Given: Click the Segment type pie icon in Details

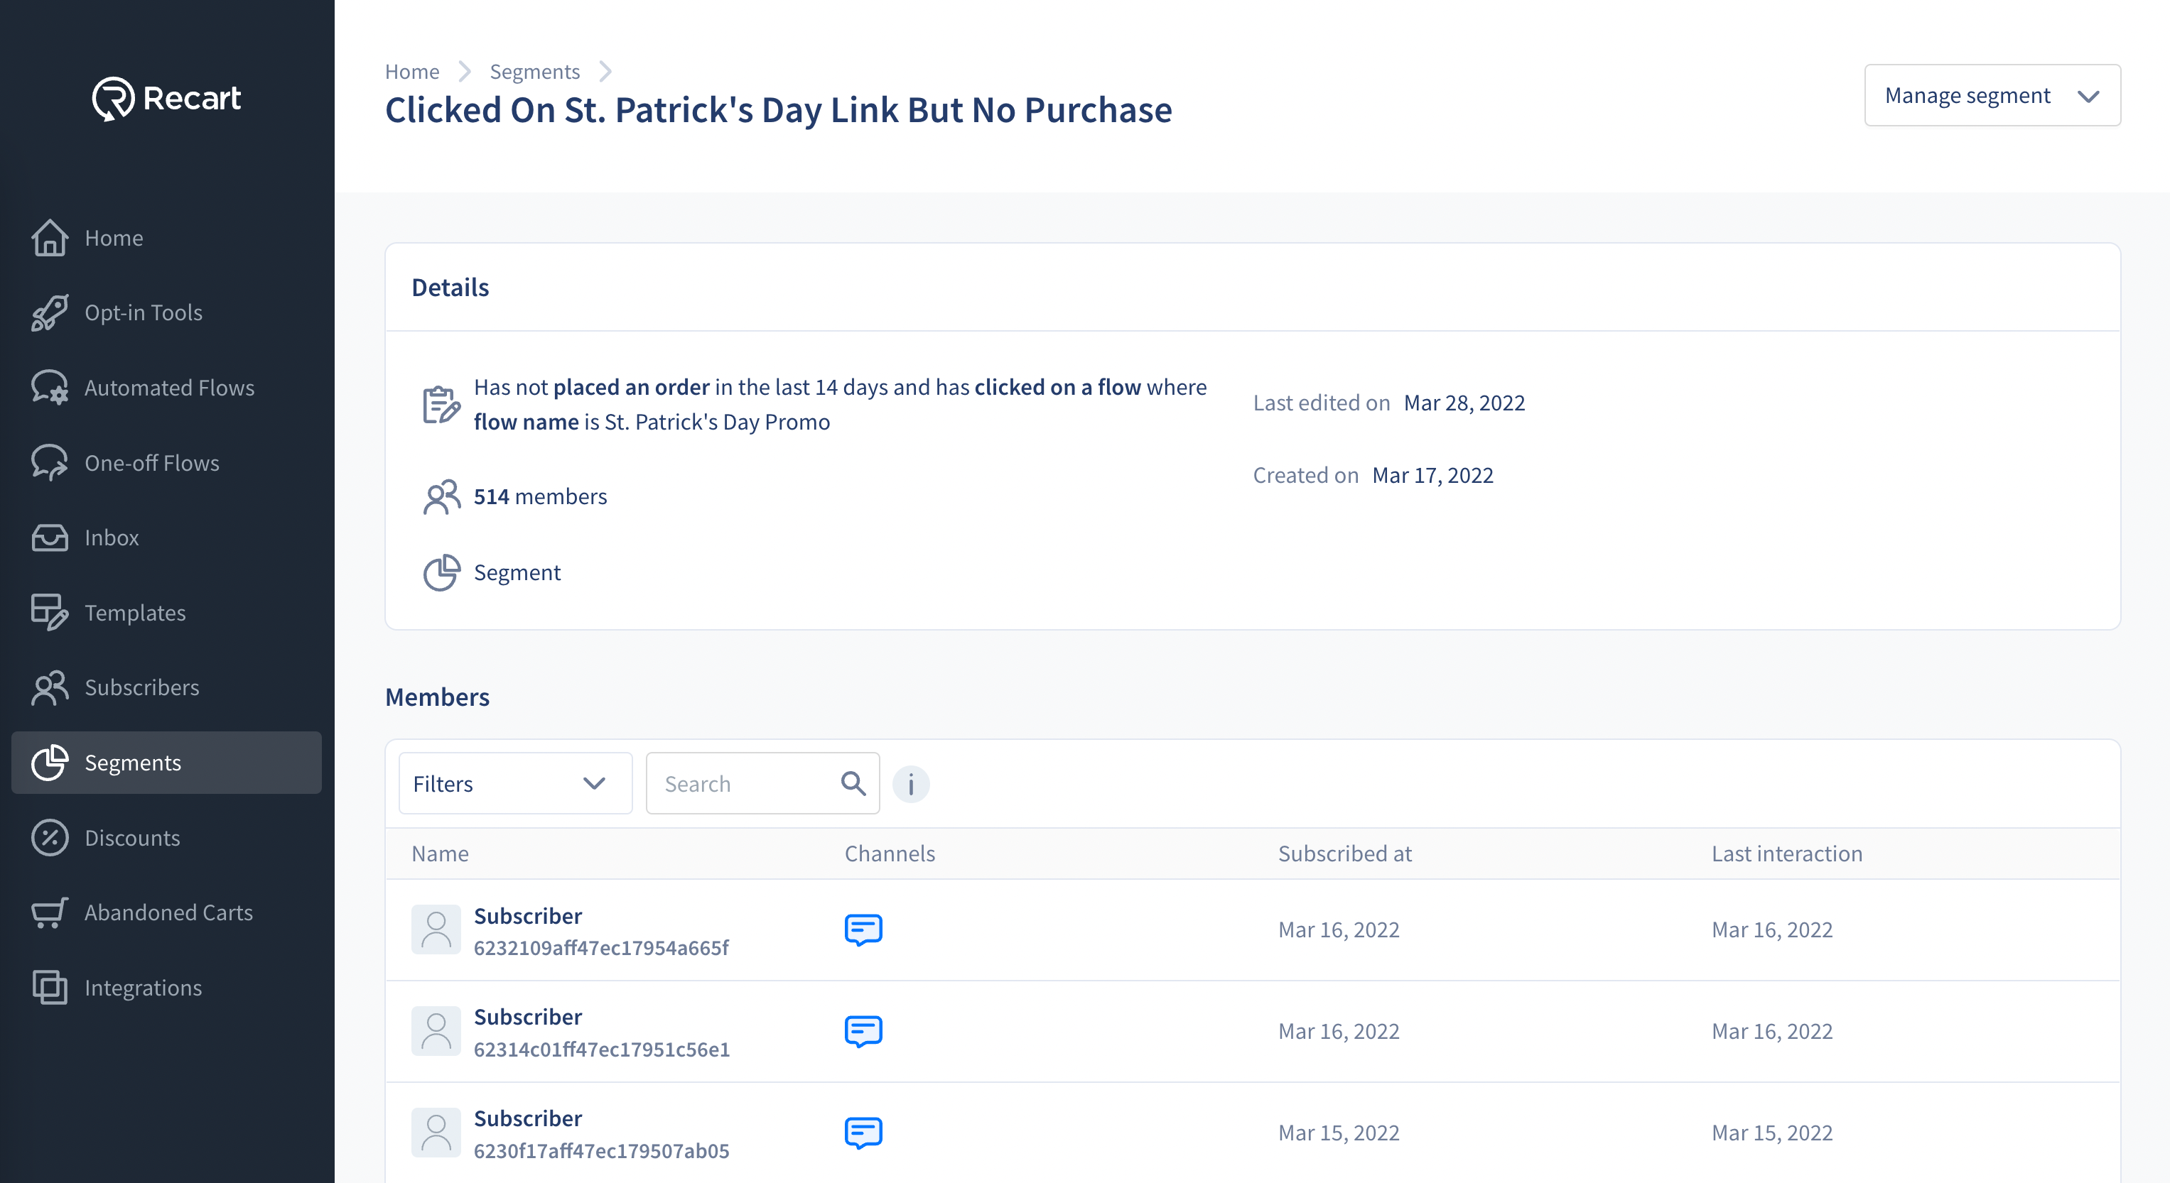Looking at the screenshot, I should (441, 572).
